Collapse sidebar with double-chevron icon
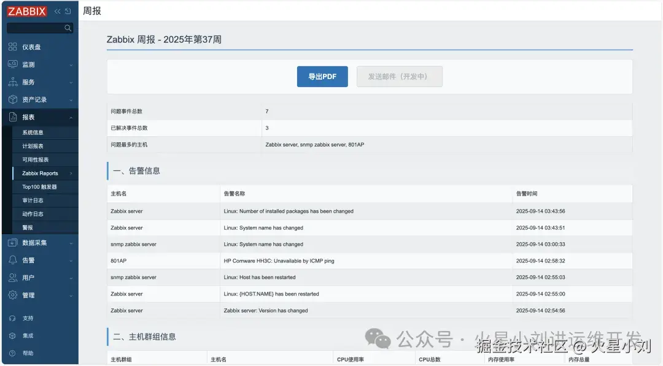Screen dimensions: 663x366 [58, 12]
